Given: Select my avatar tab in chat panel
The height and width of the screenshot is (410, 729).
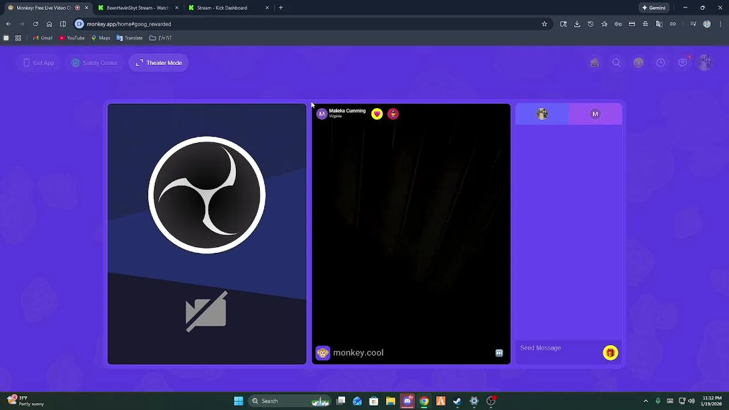Looking at the screenshot, I should coord(542,114).
